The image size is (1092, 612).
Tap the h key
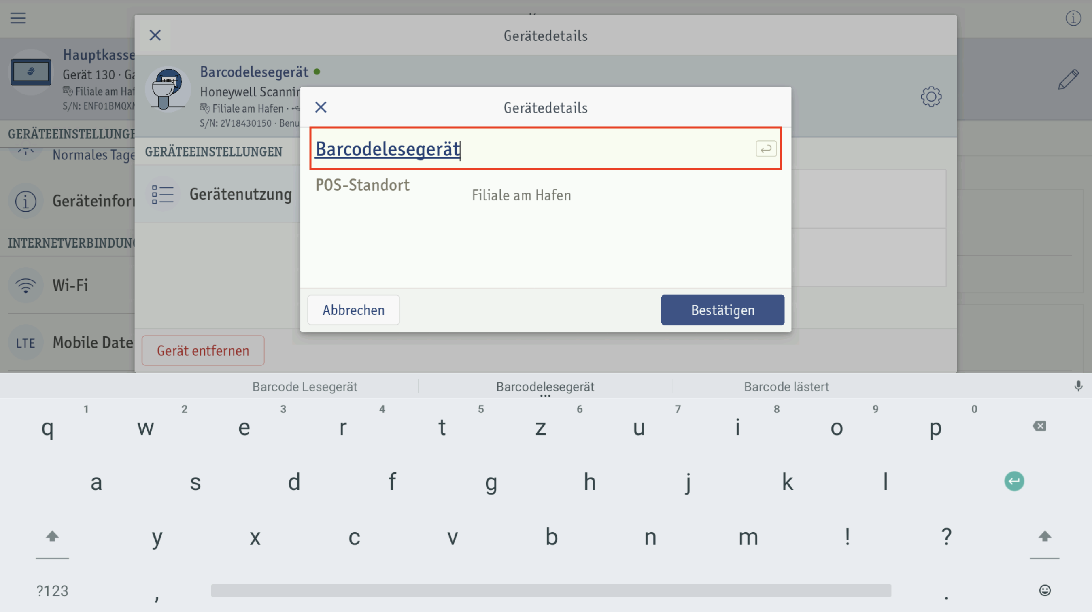coord(590,482)
